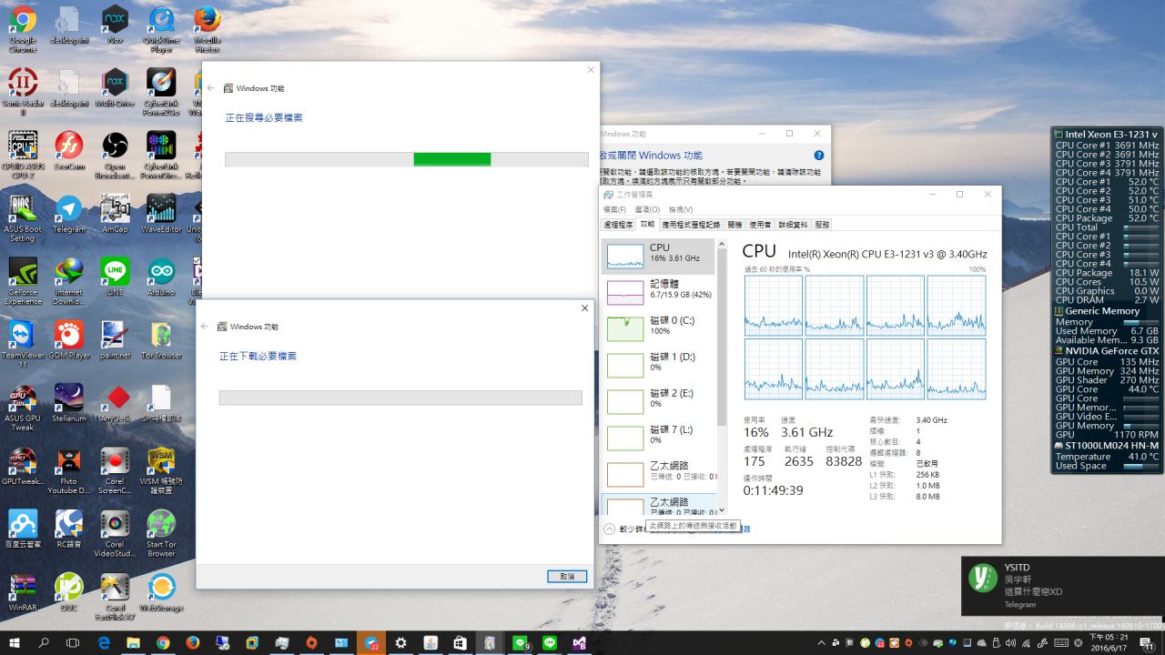Launch GOM Player from the desktop
Image resolution: width=1165 pixels, height=655 pixels.
coord(68,336)
